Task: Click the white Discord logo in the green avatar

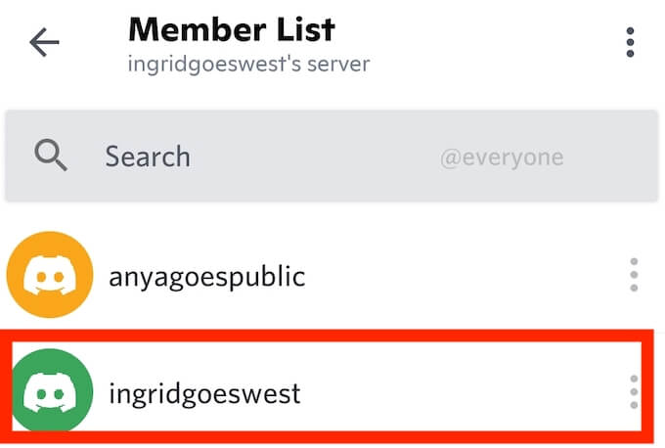Action: [49, 395]
